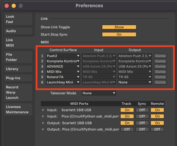Open the Komplete Kontrol input dropdown
177x146 pixels.
click(99, 61)
